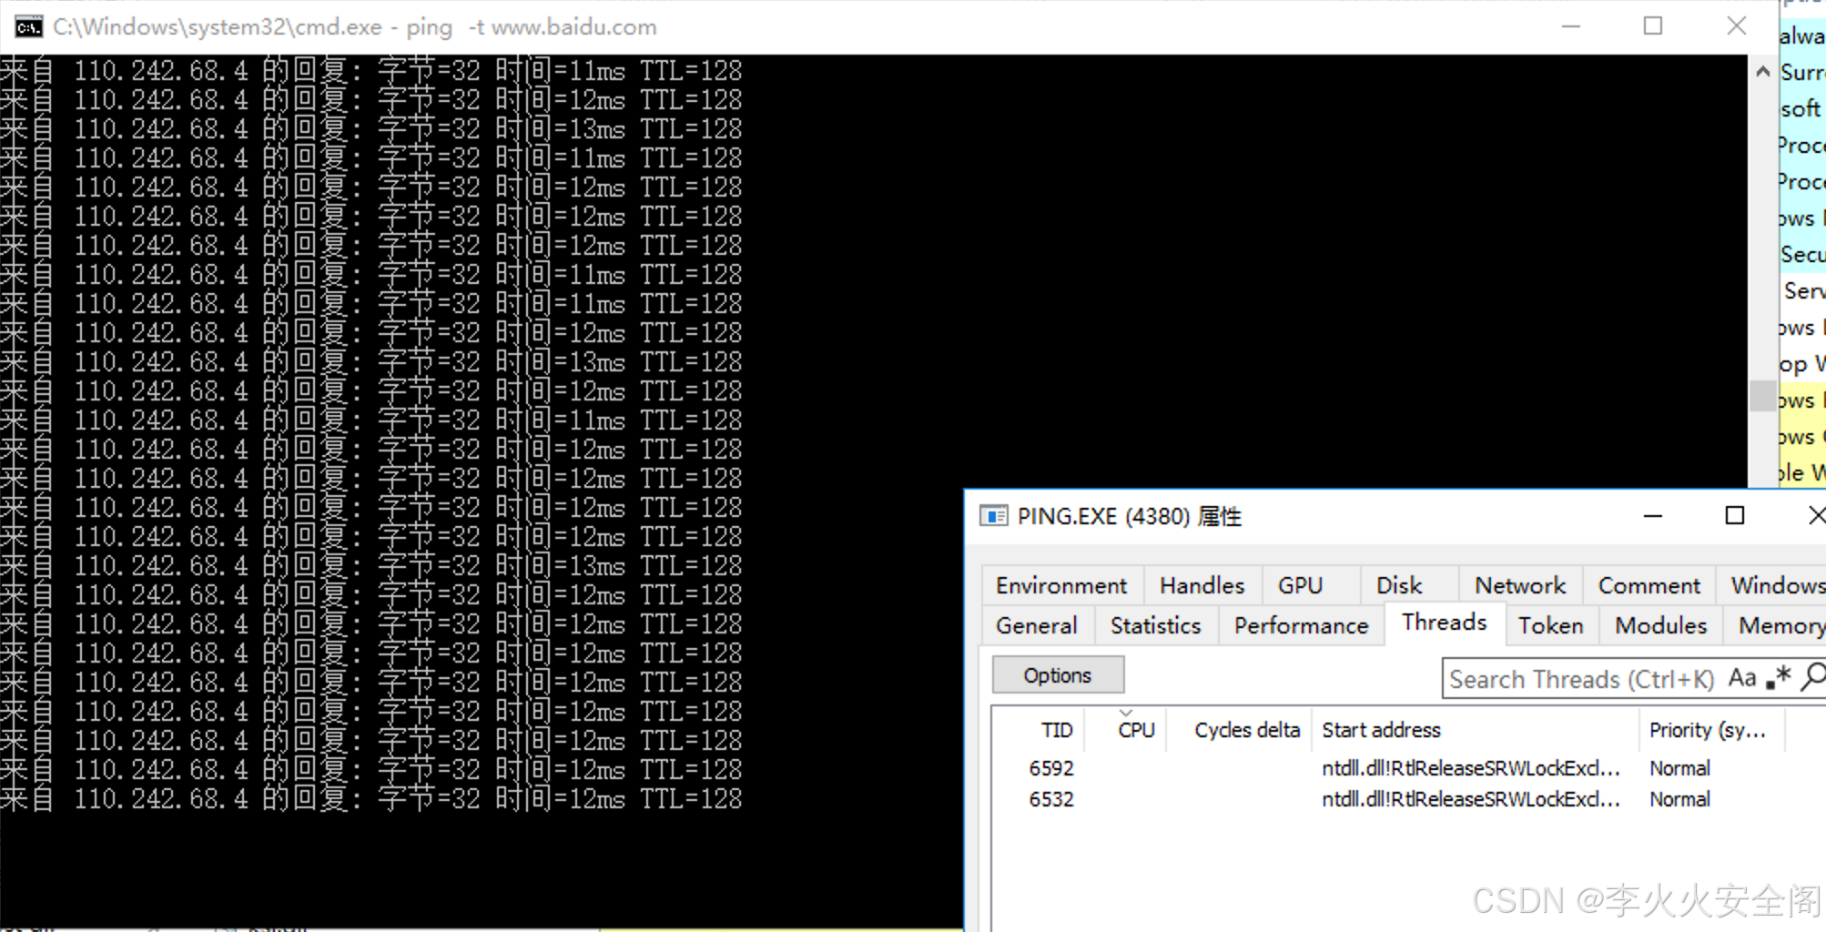This screenshot has height=932, width=1826.
Task: Toggle regex search icon in thread search
Action: pos(1778,678)
